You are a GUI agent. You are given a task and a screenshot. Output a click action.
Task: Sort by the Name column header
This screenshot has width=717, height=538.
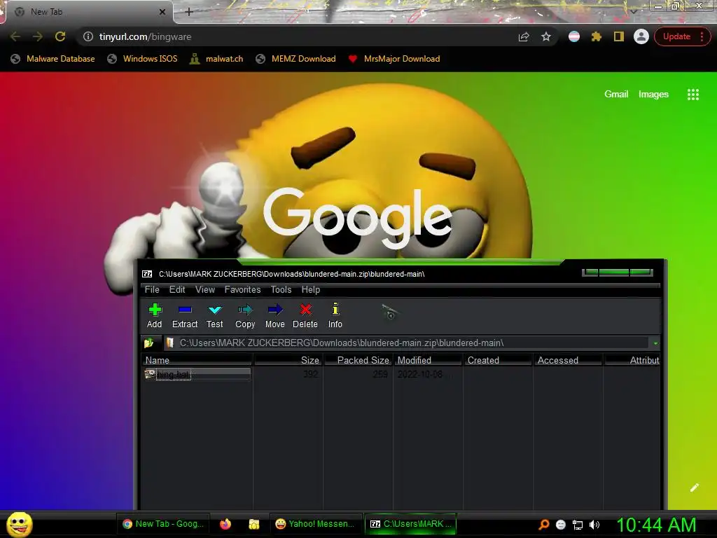pos(197,360)
